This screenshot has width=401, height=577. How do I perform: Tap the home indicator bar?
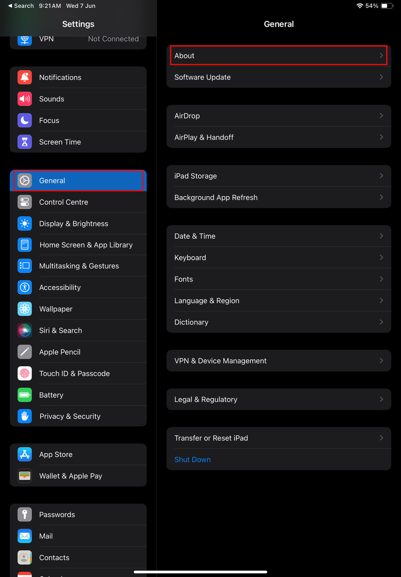(200, 572)
